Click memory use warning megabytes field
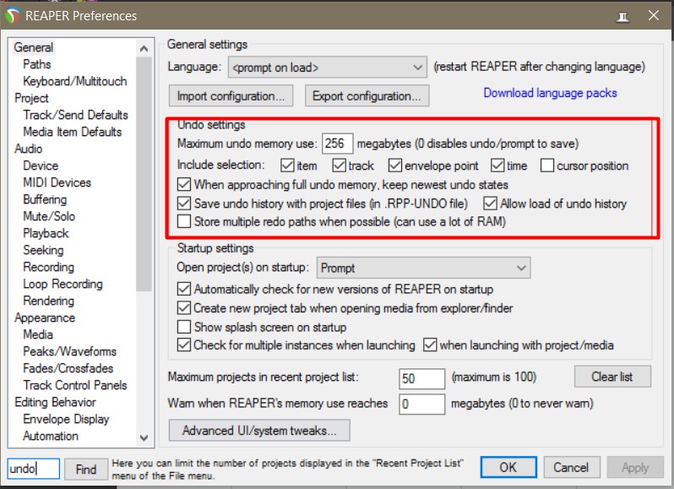 (421, 405)
